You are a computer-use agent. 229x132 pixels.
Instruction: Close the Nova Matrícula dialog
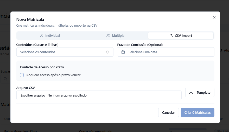pyautogui.click(x=214, y=17)
